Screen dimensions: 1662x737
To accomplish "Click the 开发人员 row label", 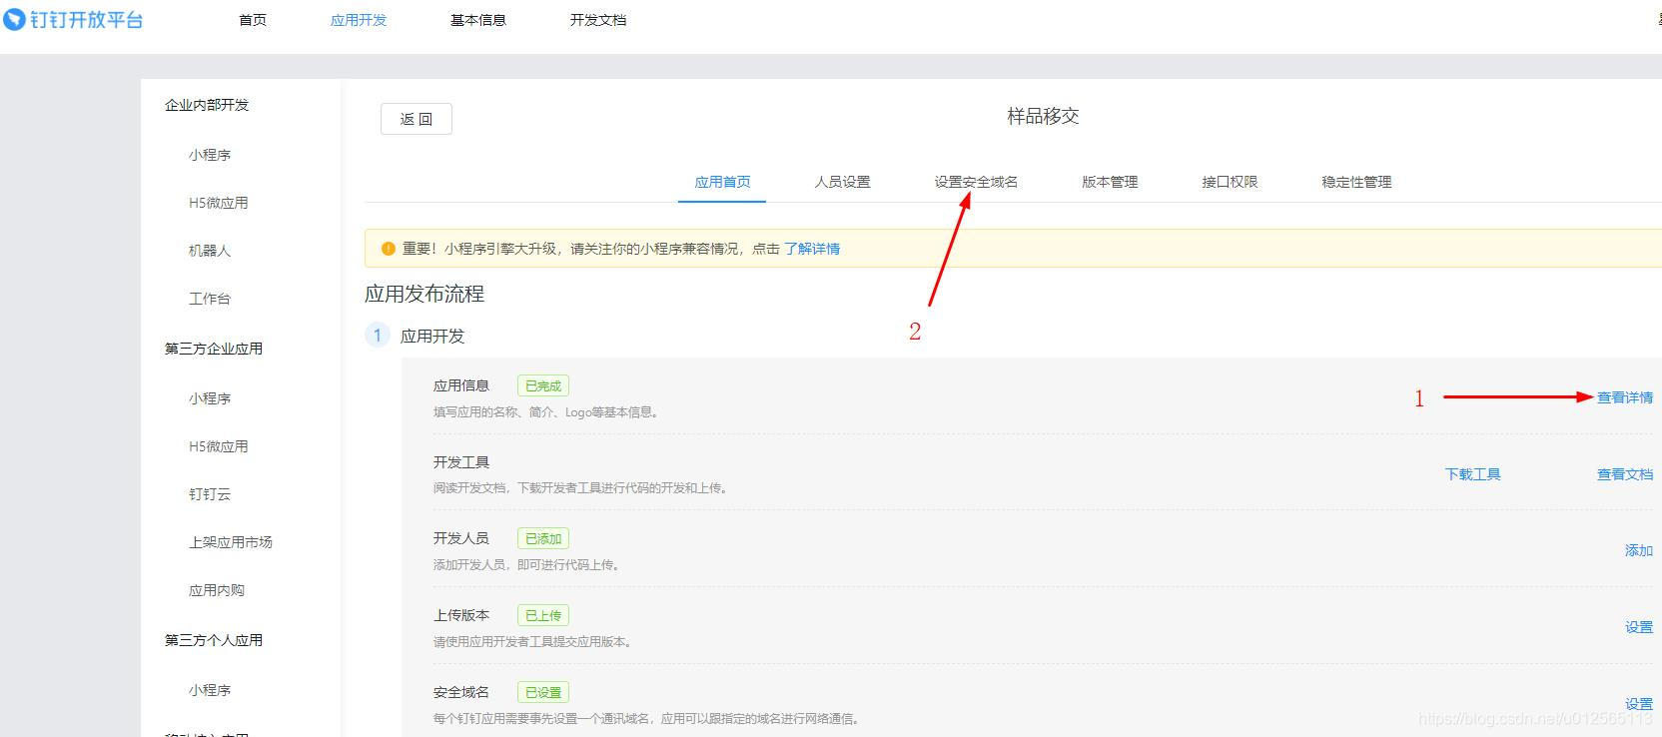I will [461, 538].
